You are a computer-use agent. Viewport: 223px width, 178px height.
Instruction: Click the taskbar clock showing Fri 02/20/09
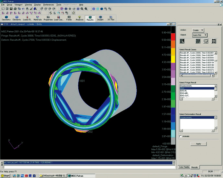[211, 176]
